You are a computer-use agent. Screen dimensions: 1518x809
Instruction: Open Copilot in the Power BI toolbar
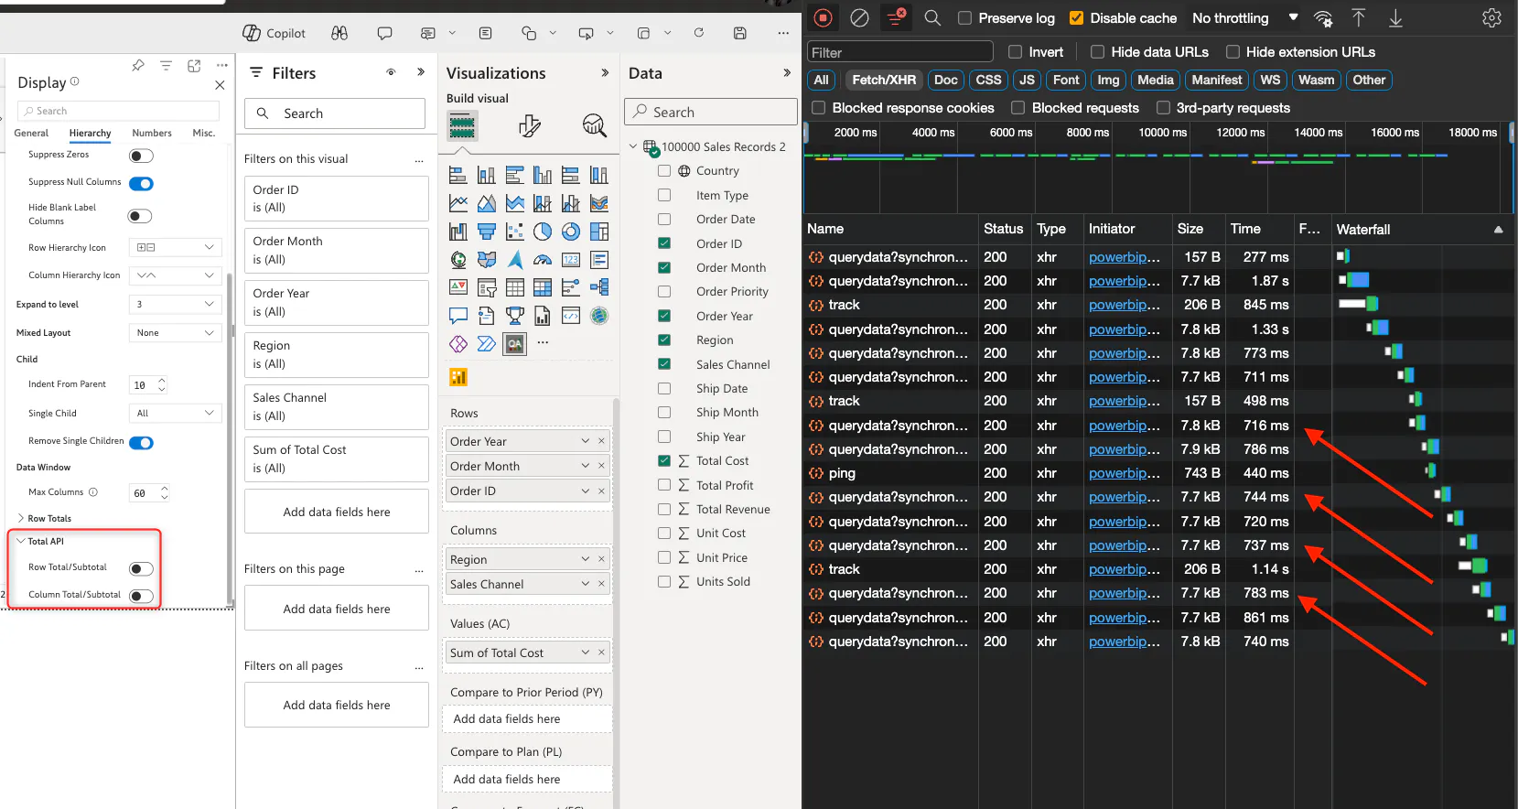[x=274, y=33]
